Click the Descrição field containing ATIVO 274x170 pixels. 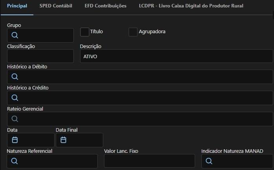pos(176,56)
